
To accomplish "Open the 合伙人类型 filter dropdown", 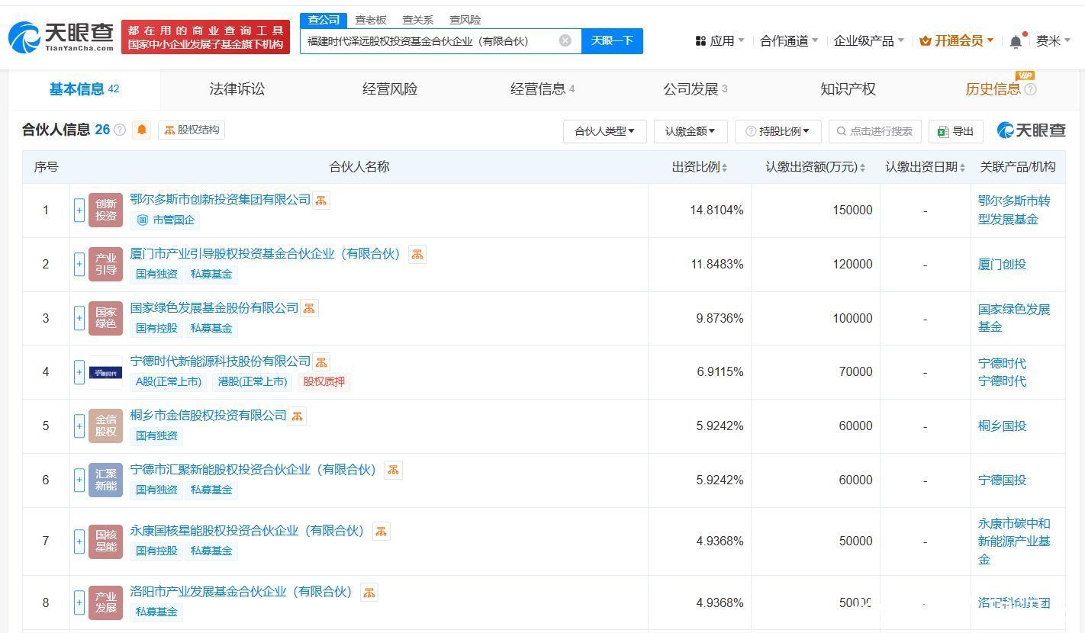I will click(x=604, y=131).
